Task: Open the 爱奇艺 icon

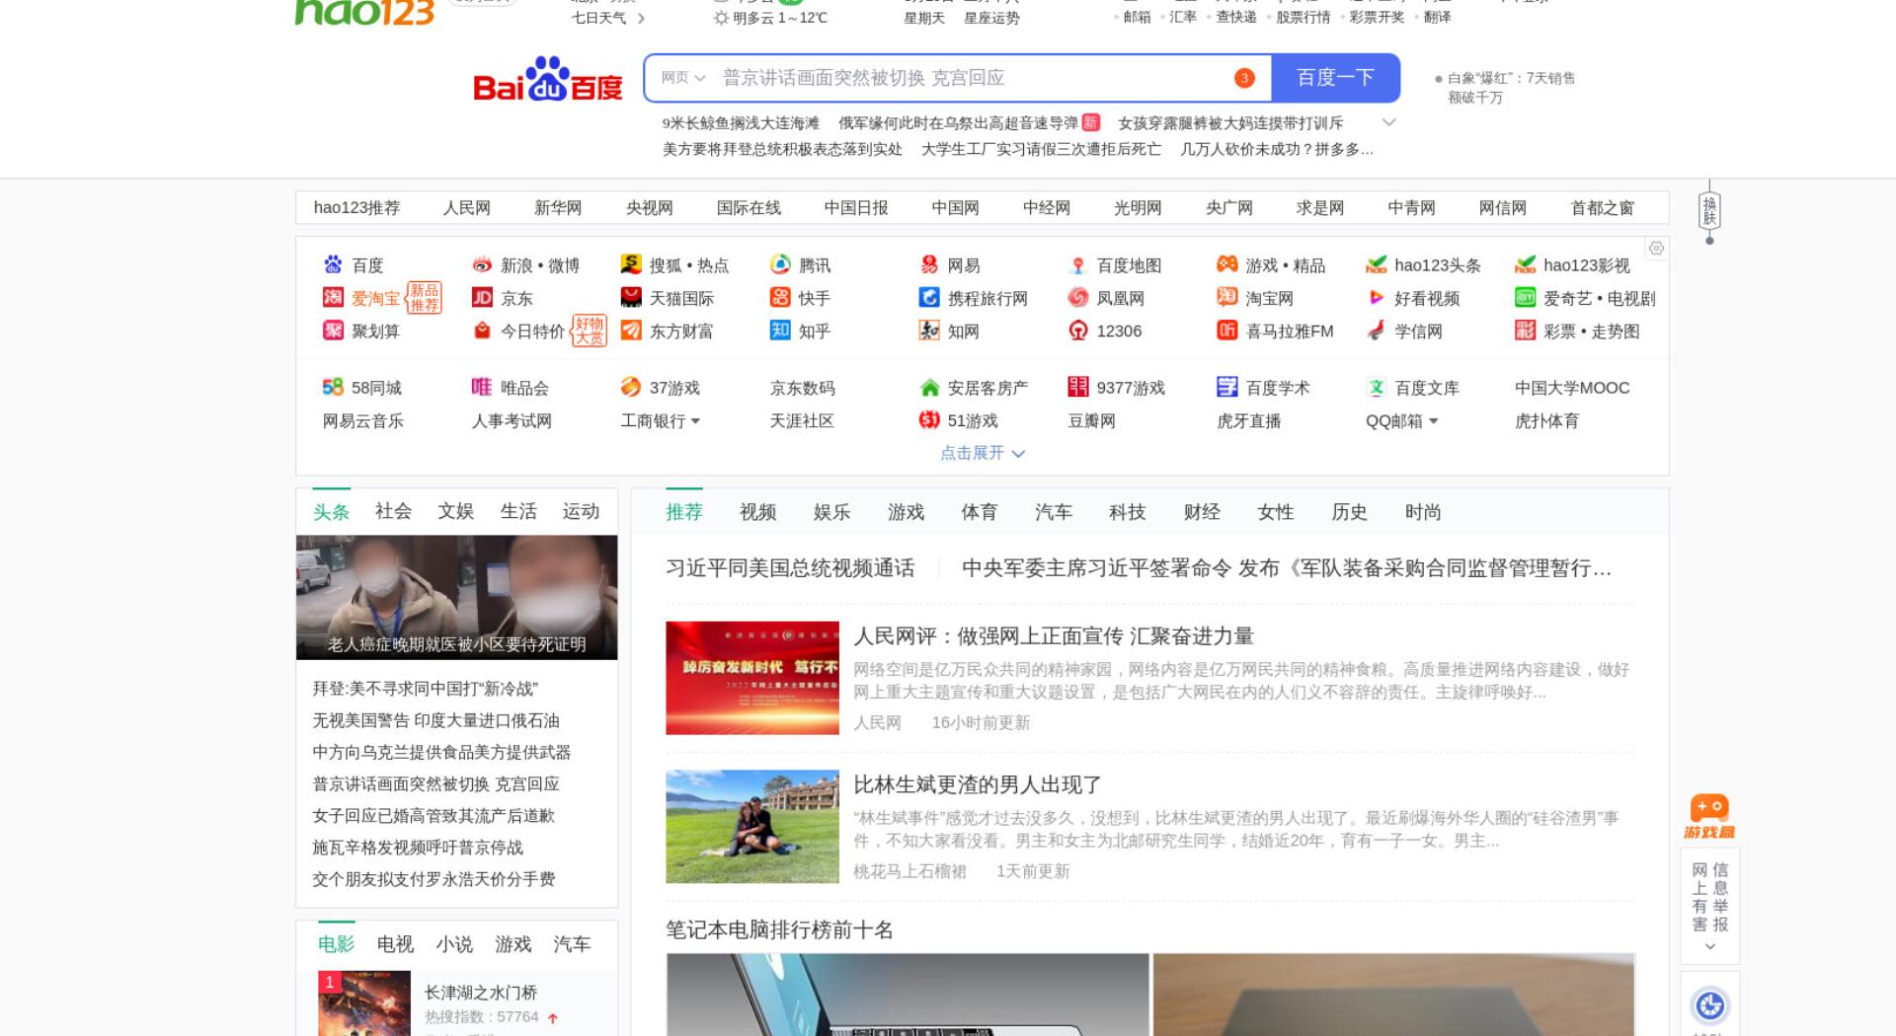Action: 1526,297
